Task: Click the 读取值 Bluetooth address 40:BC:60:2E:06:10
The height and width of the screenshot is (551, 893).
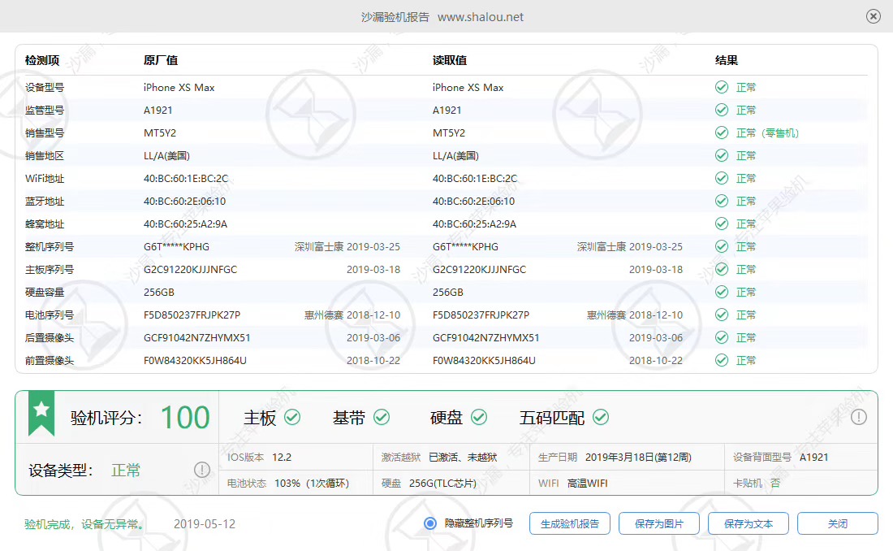Action: [473, 202]
